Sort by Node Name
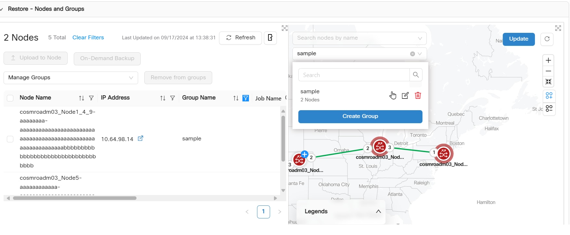This screenshot has height=235, width=570. (82, 98)
